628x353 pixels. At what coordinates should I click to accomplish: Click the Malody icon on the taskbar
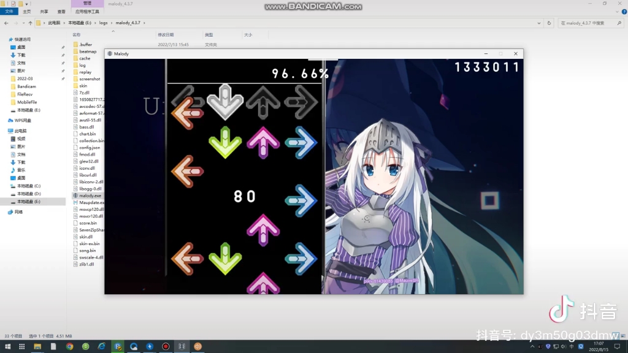[x=182, y=347]
